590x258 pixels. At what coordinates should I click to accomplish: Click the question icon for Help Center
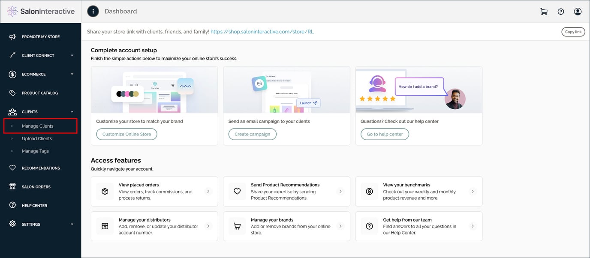coord(12,205)
